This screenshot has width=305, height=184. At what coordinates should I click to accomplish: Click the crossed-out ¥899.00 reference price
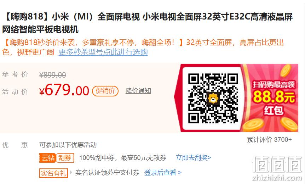[x=52, y=75]
